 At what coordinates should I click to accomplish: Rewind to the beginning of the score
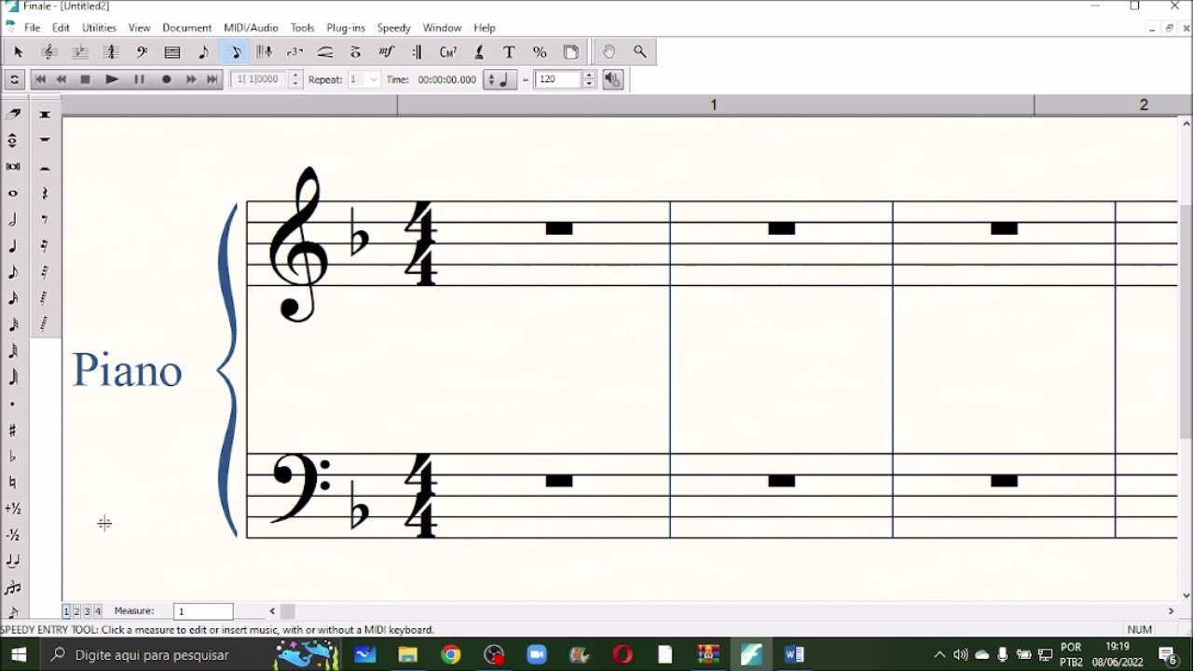point(40,79)
